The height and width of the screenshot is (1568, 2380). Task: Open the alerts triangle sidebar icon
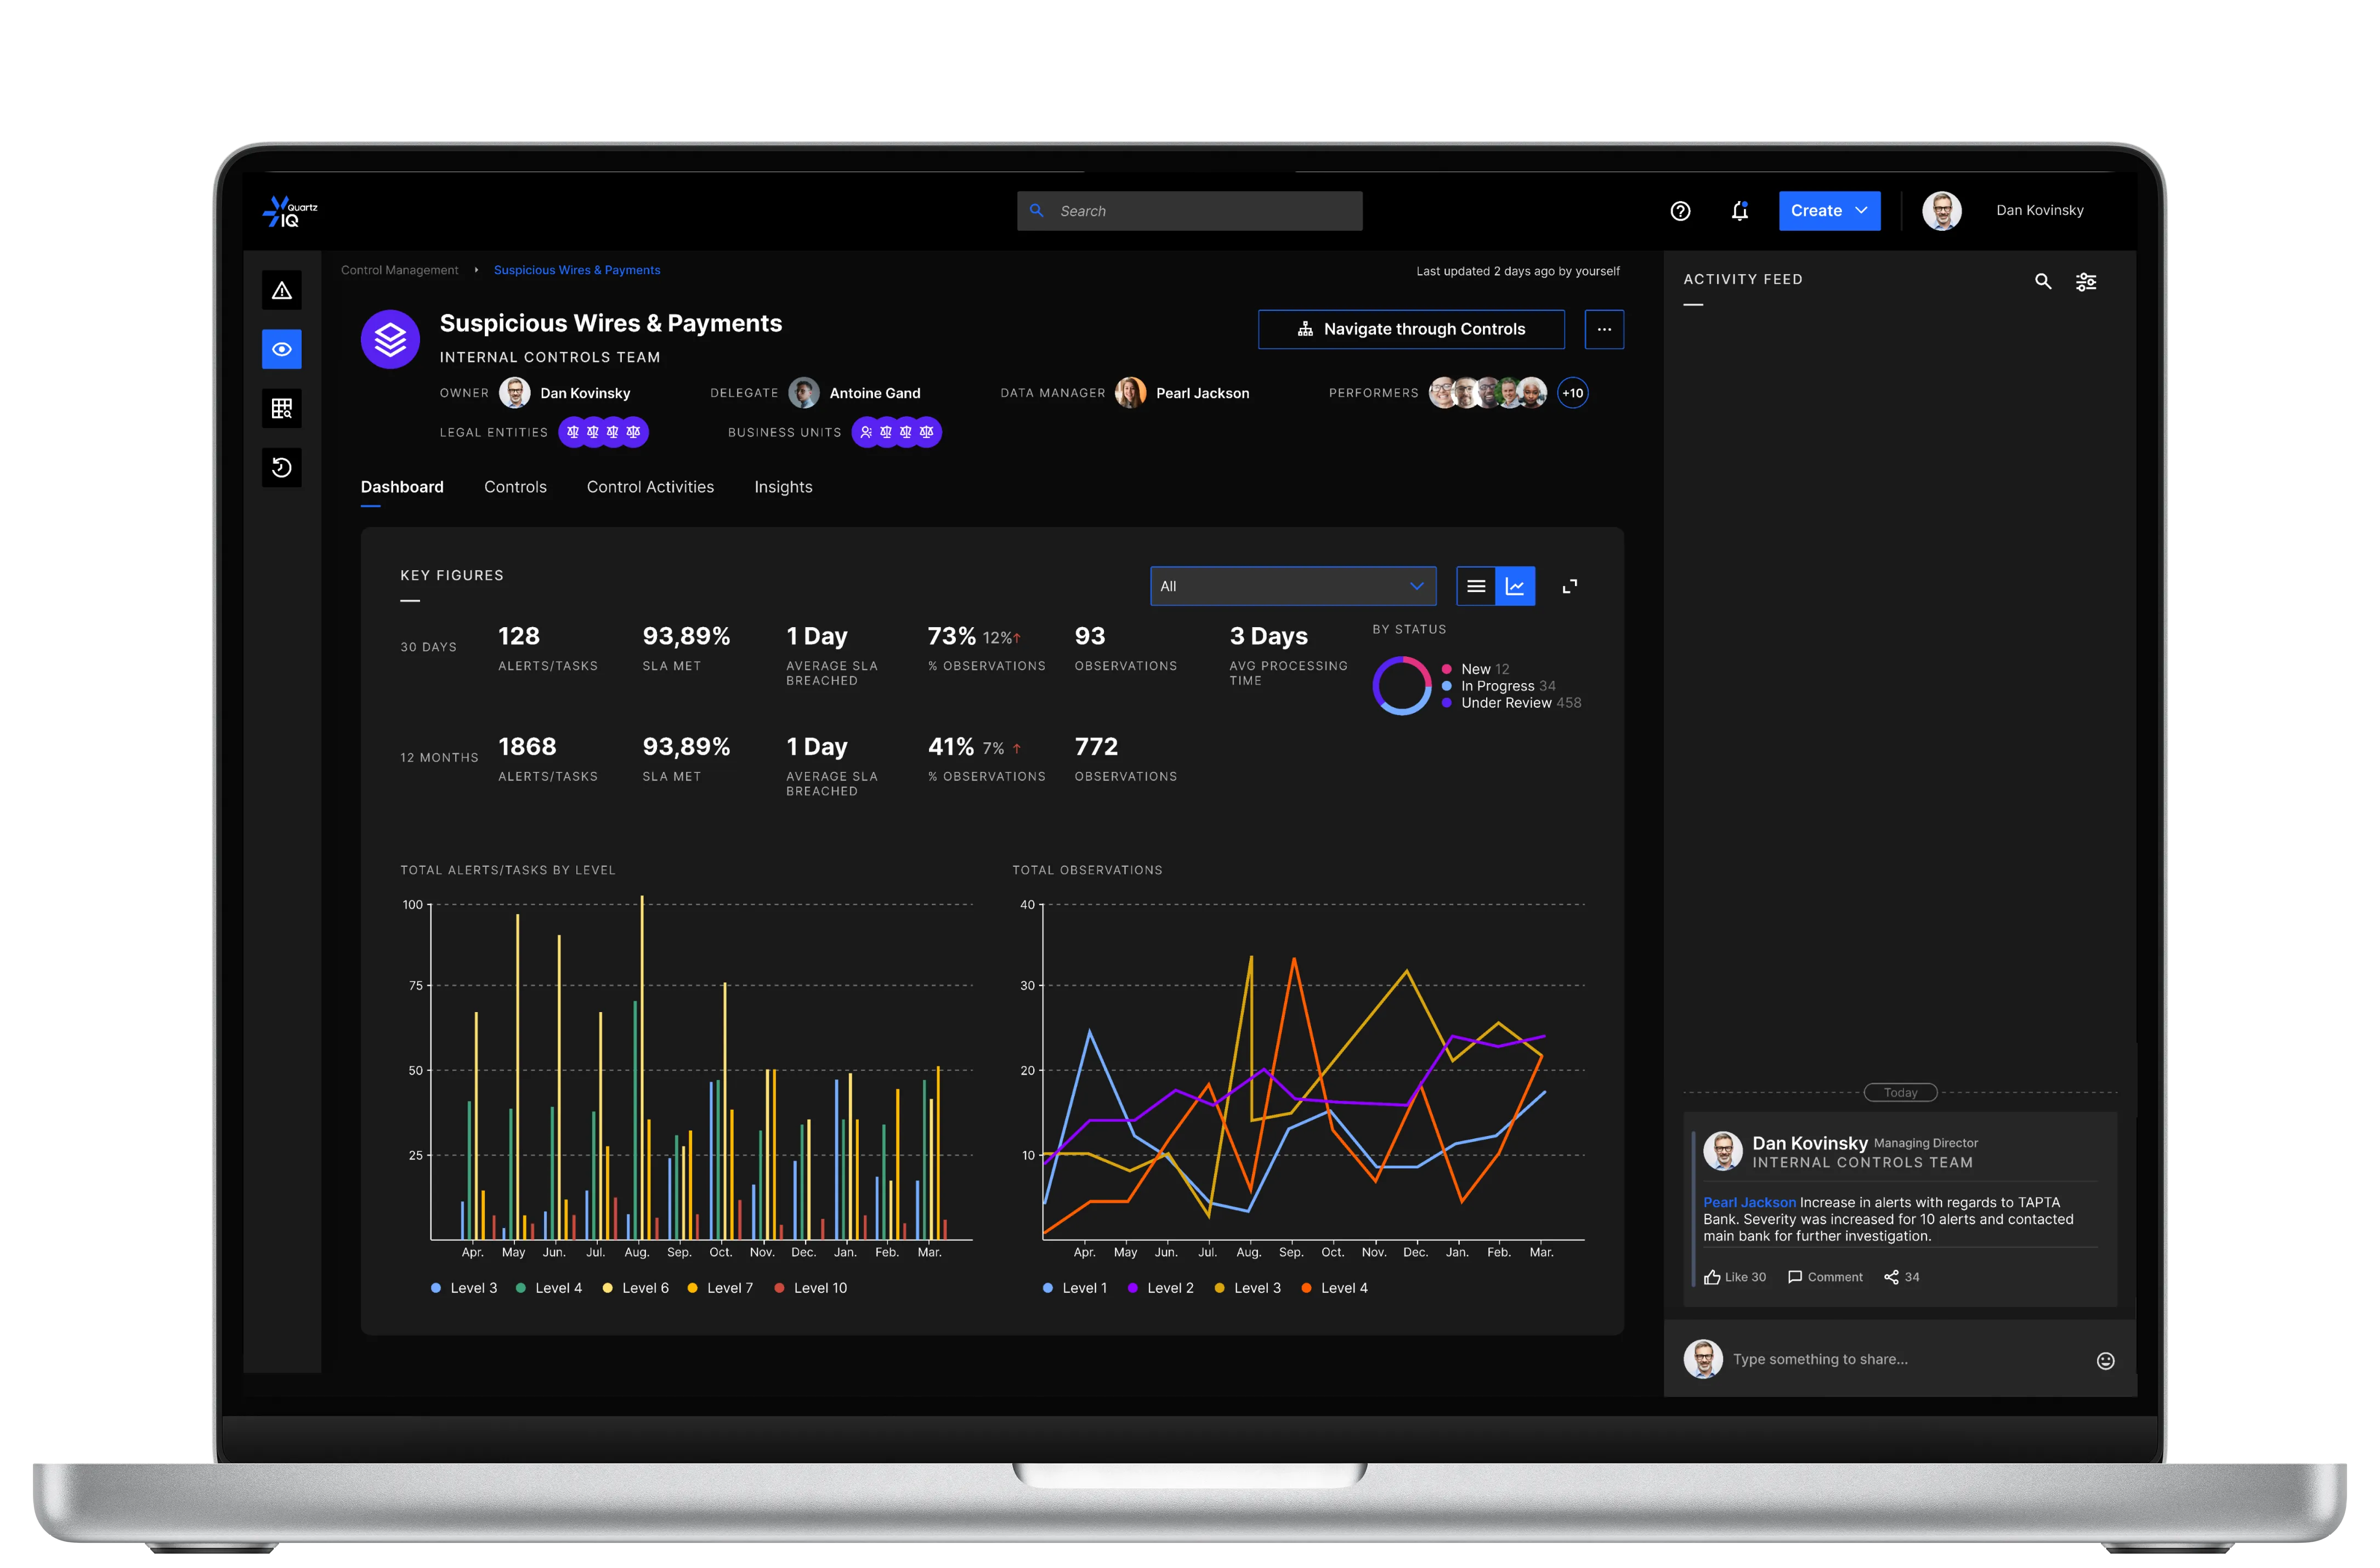pos(282,291)
